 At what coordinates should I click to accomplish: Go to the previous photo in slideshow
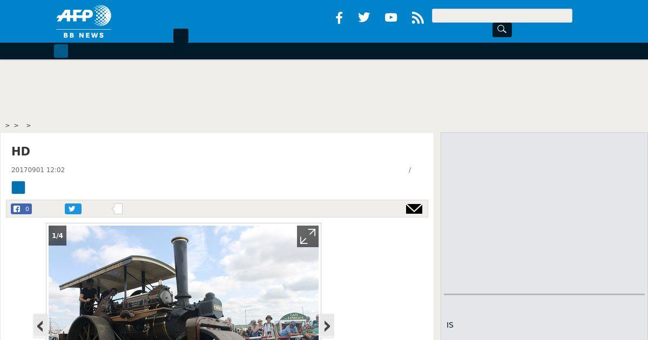[x=40, y=326]
